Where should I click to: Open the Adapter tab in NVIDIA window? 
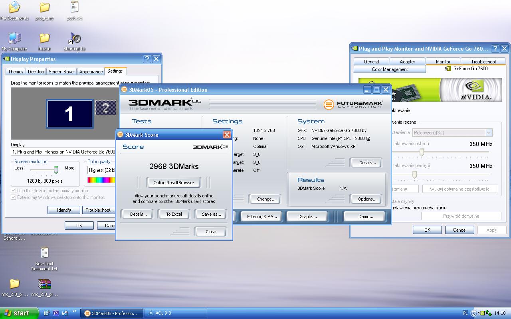point(407,61)
